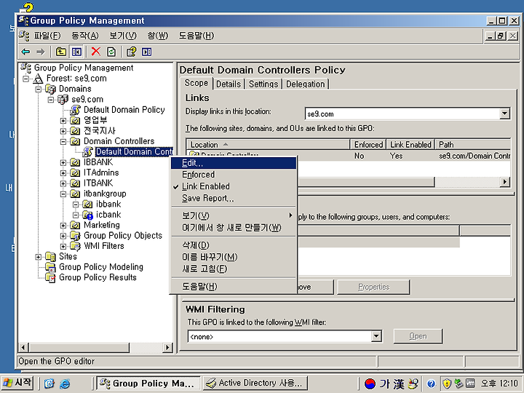Image resolution: width=524 pixels, height=393 pixels.
Task: Select the IBBANK OU tree row
Action: [x=98, y=162]
